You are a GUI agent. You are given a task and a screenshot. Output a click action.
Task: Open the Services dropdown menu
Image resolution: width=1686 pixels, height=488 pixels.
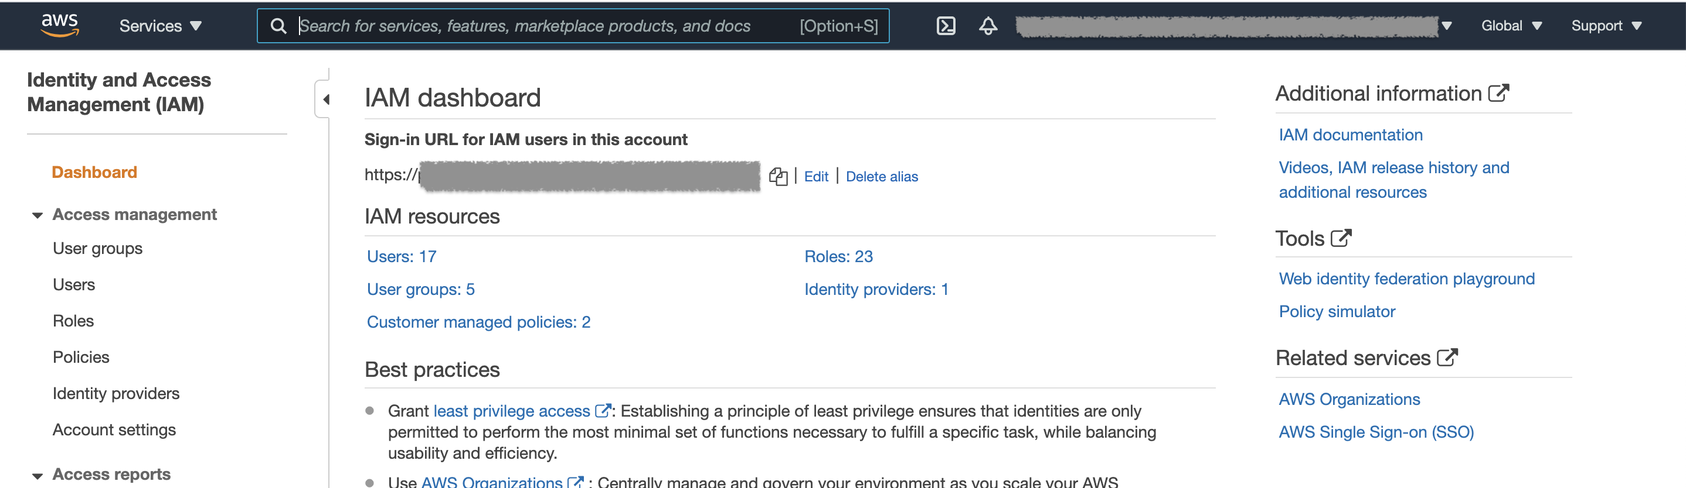pos(159,26)
